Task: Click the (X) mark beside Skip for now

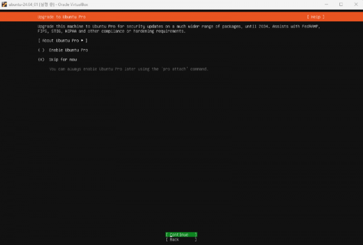Action: [41, 59]
